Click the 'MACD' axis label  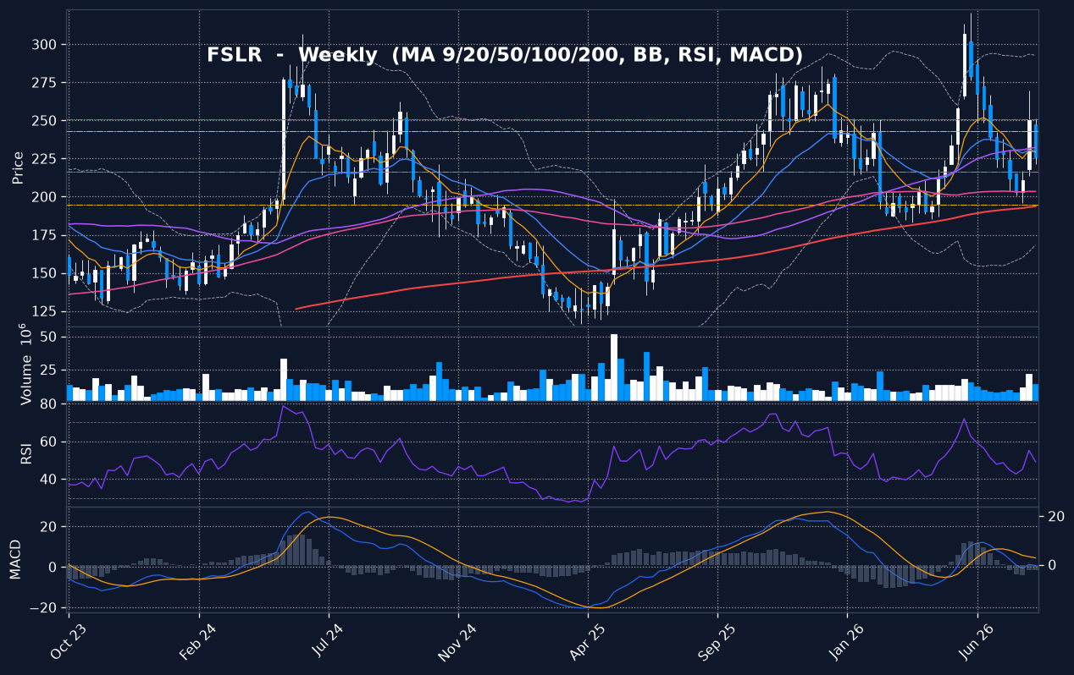[14, 558]
